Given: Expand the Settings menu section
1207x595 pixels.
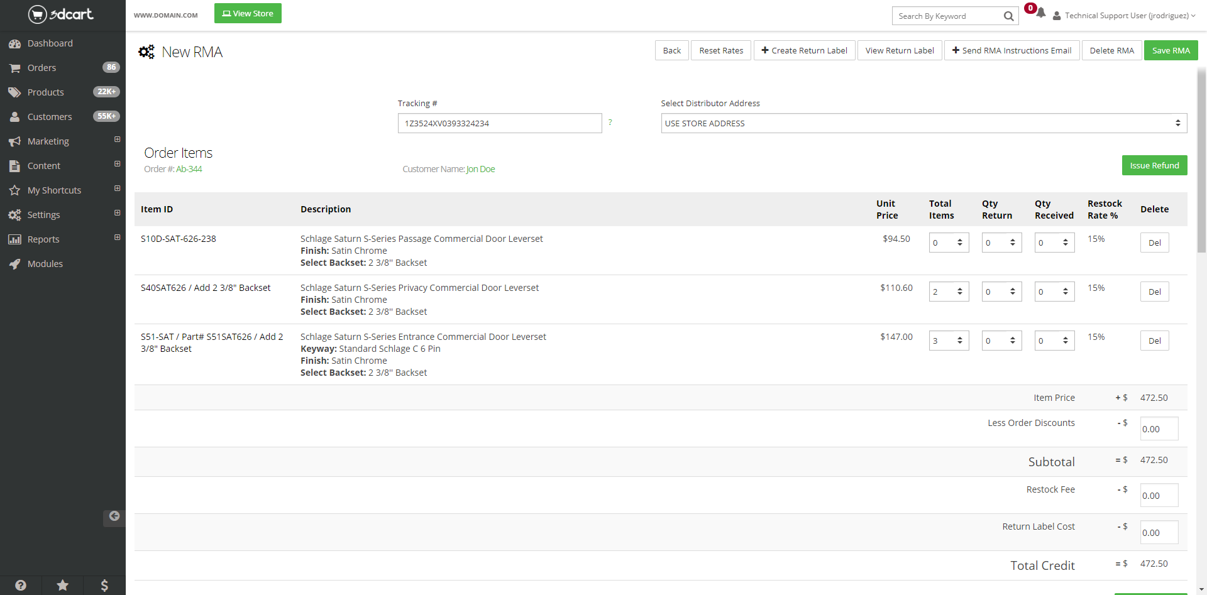Looking at the screenshot, I should point(117,213).
